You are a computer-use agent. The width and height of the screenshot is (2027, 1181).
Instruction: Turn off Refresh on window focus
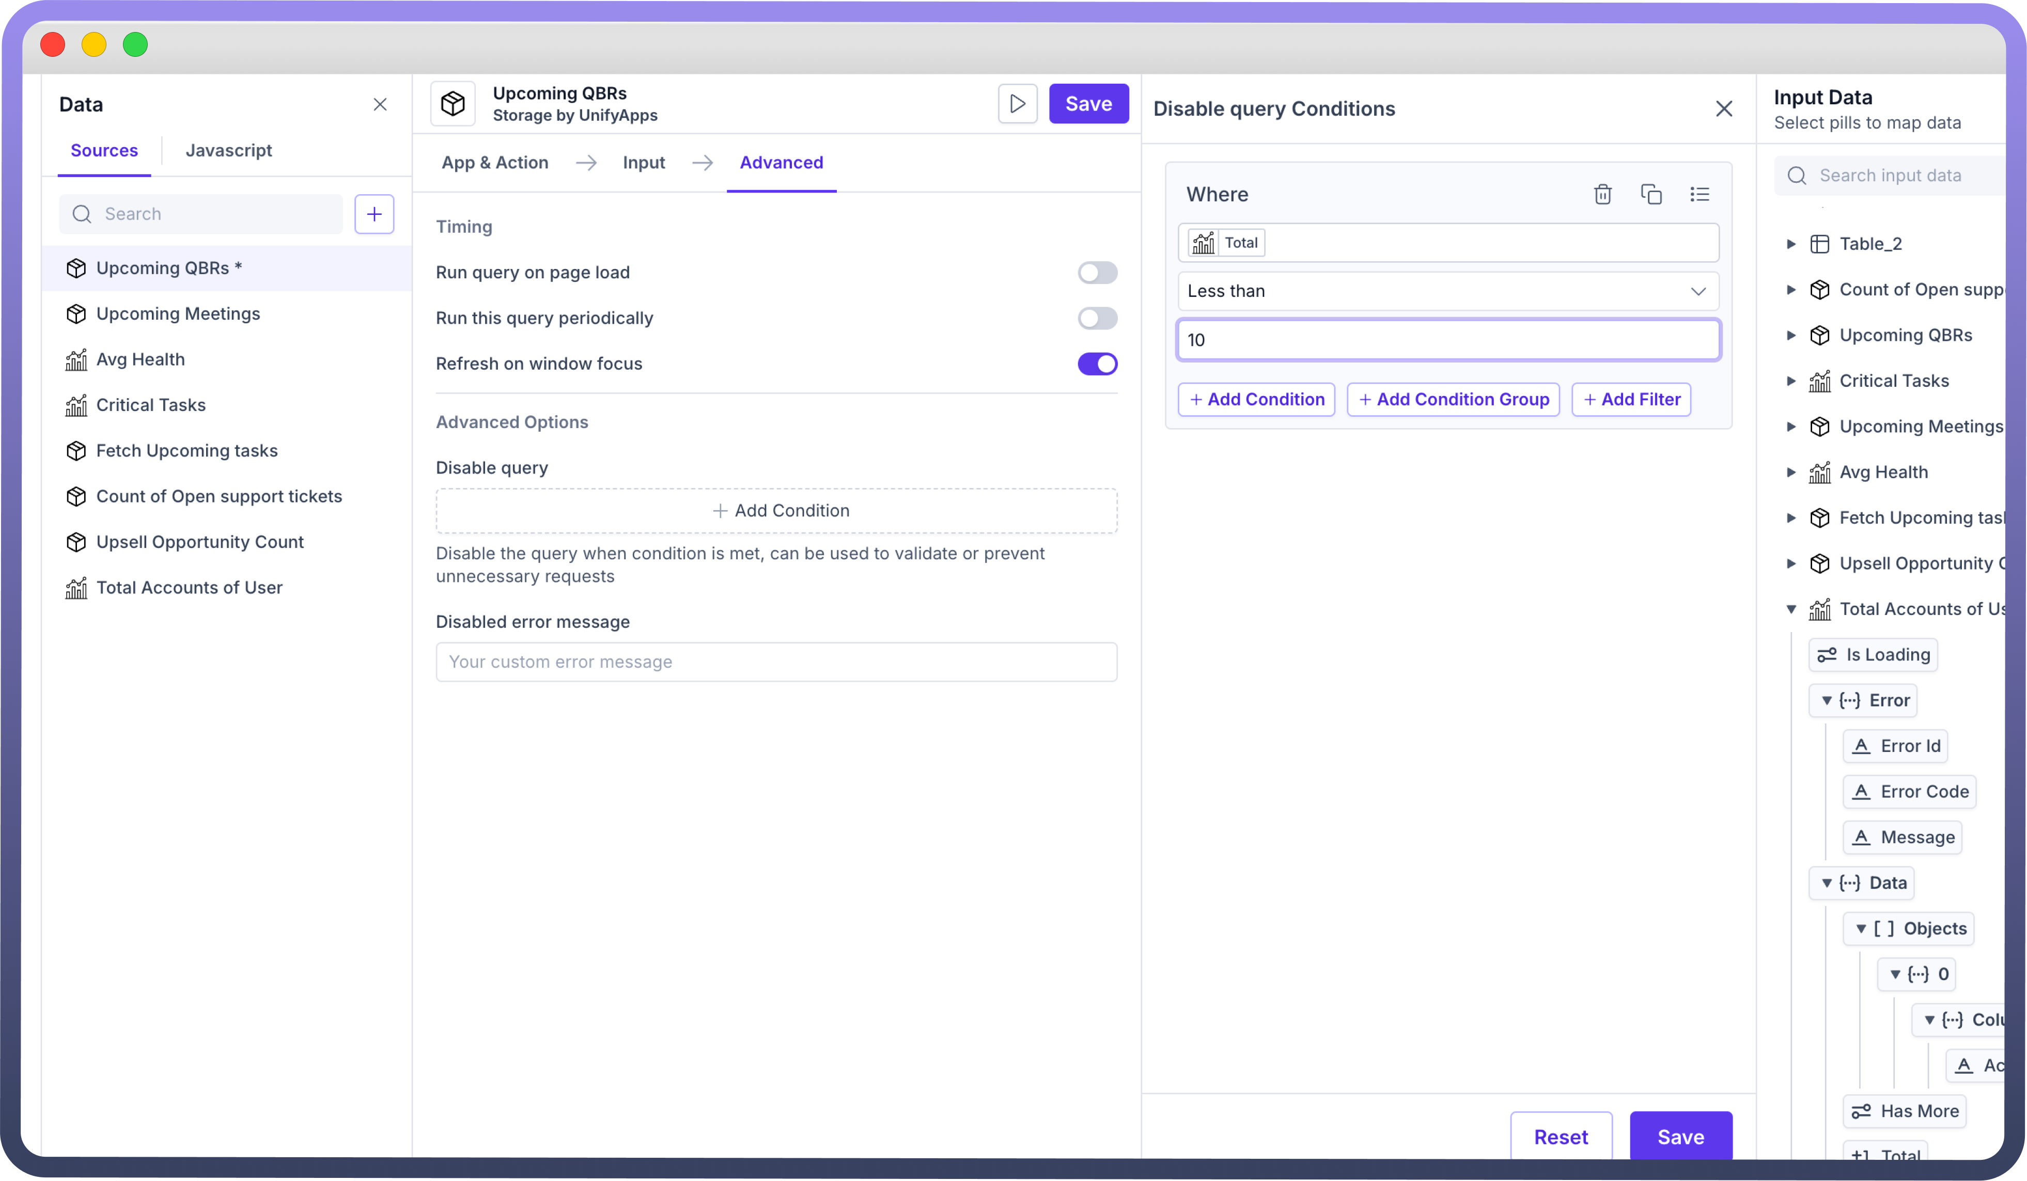point(1097,364)
